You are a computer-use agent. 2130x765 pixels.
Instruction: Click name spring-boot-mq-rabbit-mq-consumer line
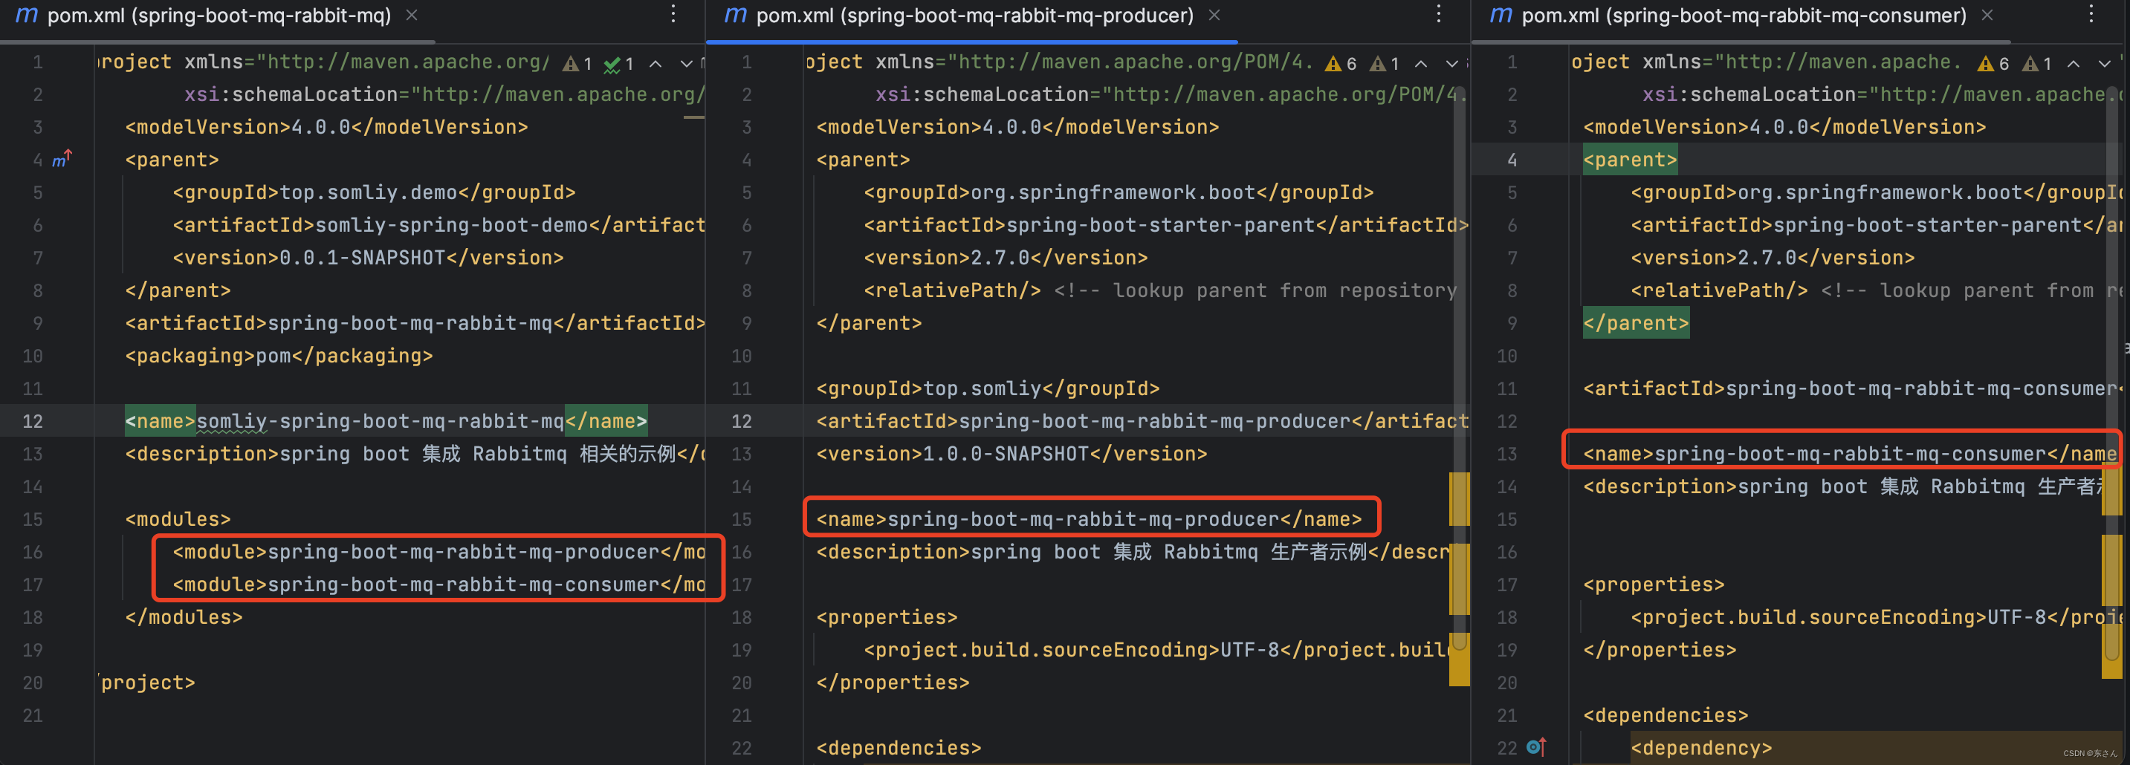click(x=1849, y=454)
